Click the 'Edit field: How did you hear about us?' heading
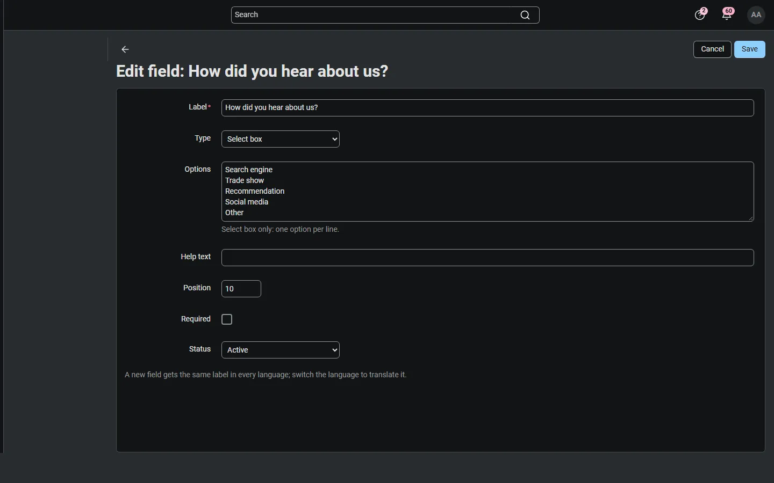Viewport: 774px width, 483px height. point(252,71)
